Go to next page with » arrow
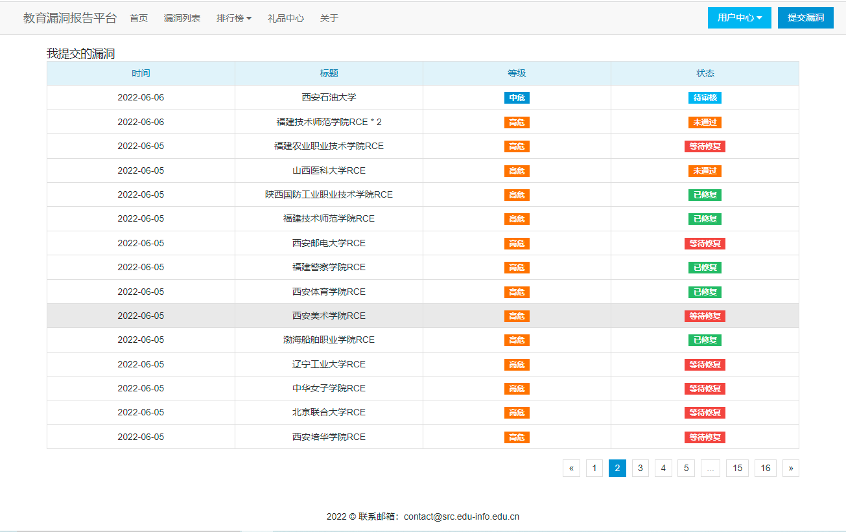Screen dimensions: 846x532 pyautogui.click(x=791, y=468)
